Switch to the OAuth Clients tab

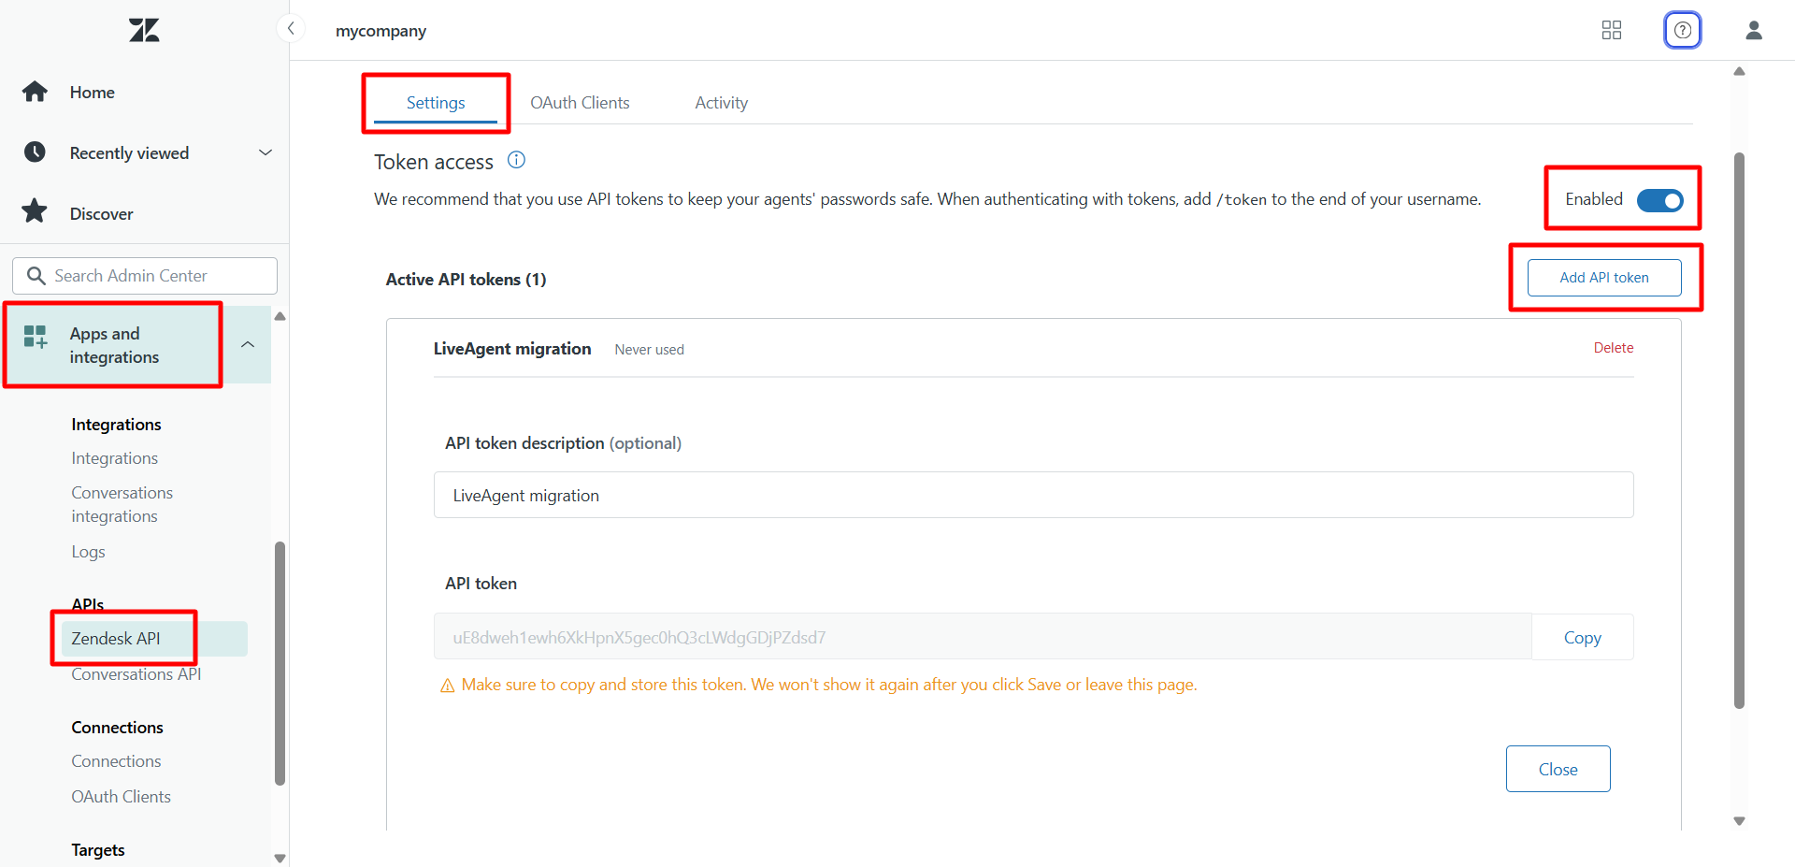click(x=580, y=103)
